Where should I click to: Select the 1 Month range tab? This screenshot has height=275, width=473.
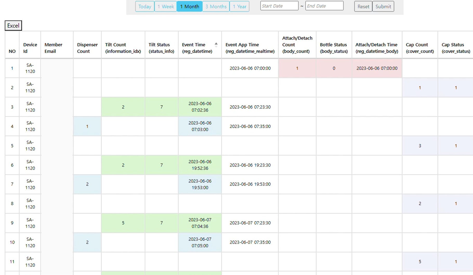189,6
